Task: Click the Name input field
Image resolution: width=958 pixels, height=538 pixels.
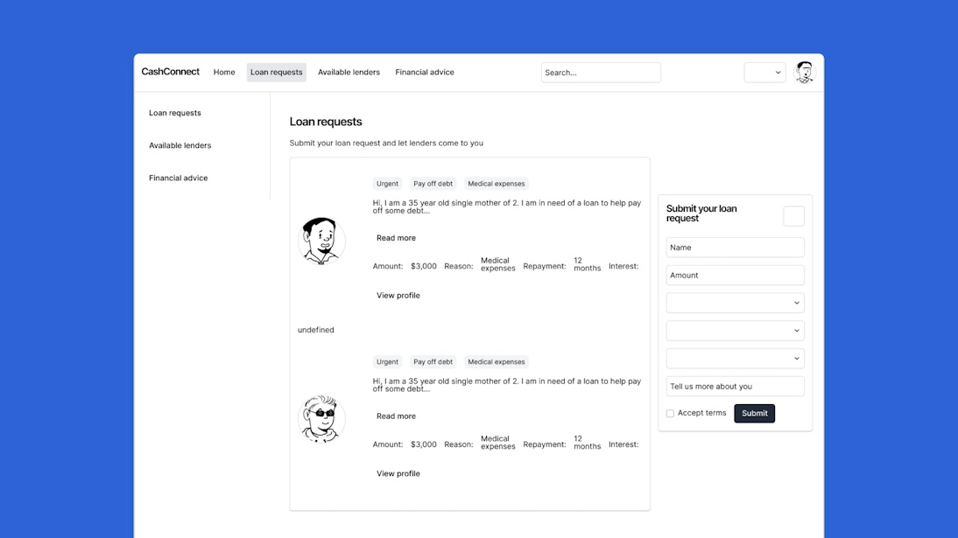Action: 735,247
